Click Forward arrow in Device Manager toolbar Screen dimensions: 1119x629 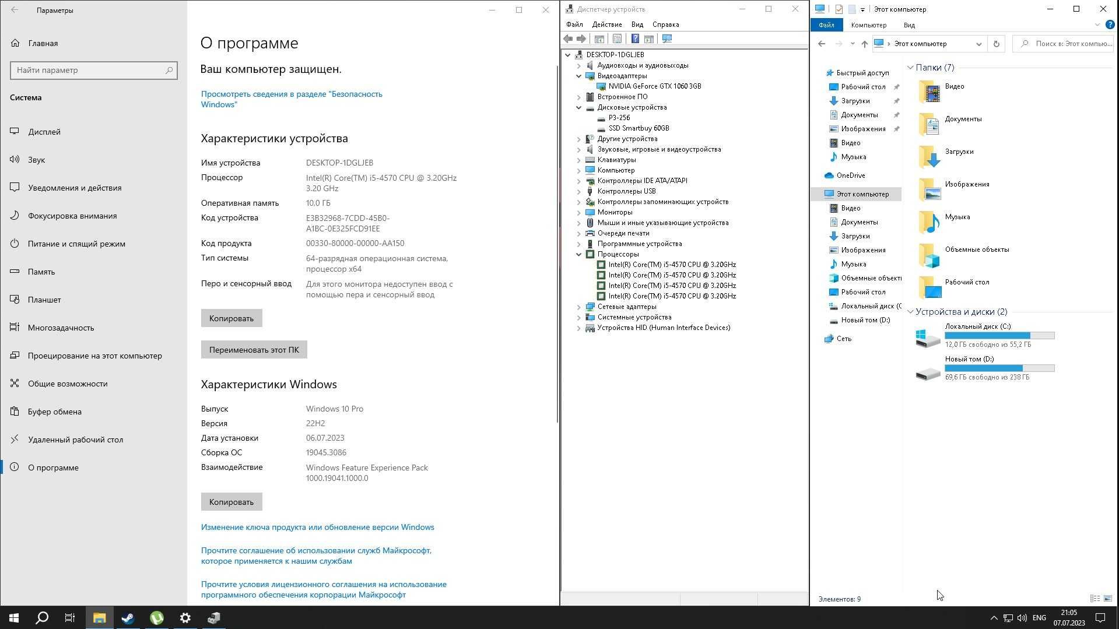581,38
